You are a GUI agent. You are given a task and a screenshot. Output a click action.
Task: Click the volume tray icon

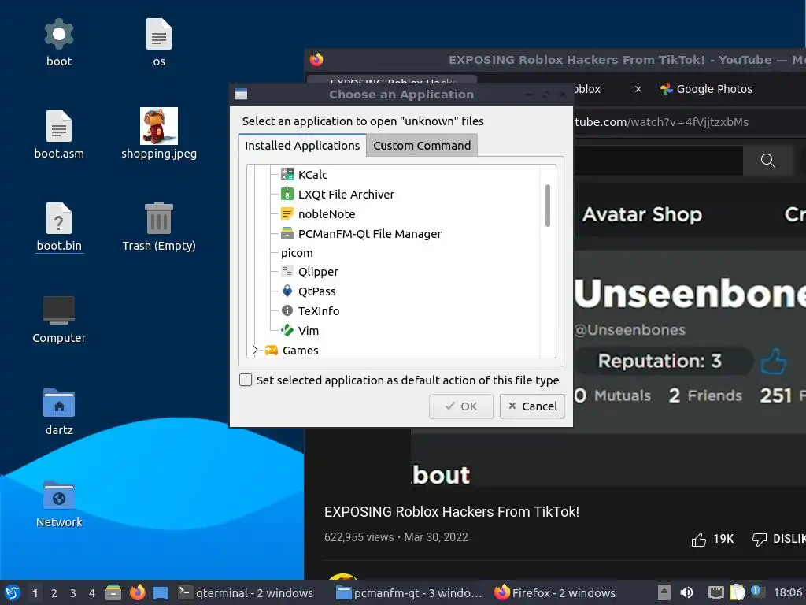coord(686,593)
